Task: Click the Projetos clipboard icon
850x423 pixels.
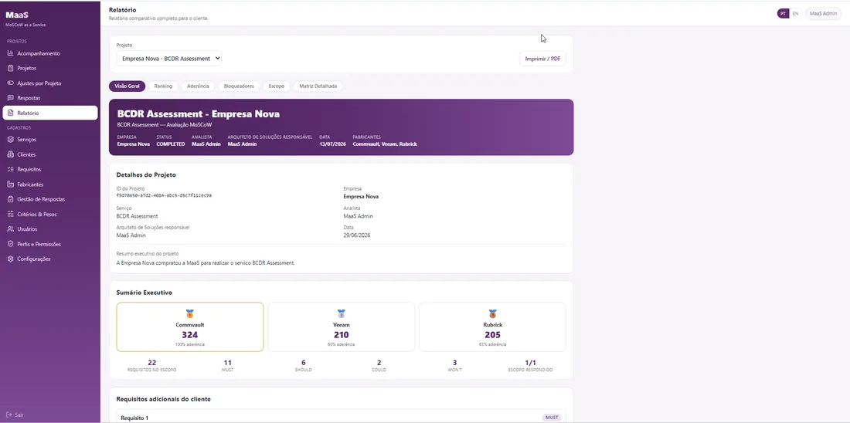Action: pyautogui.click(x=10, y=68)
